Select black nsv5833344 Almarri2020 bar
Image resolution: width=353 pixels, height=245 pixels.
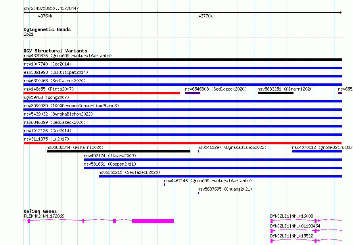click(119, 151)
